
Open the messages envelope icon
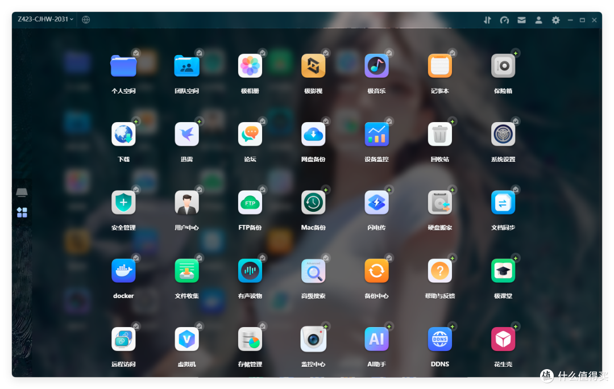[x=521, y=20]
